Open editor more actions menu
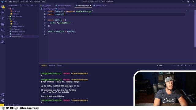Viewport: 196px width, 110px height. [193, 5]
